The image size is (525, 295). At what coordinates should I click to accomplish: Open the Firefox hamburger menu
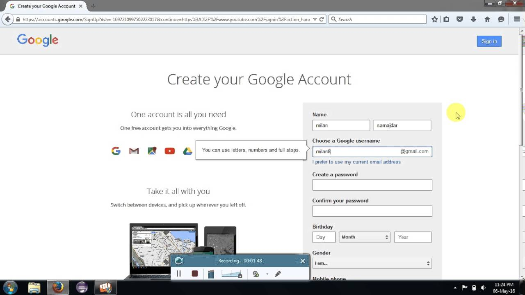point(517,19)
